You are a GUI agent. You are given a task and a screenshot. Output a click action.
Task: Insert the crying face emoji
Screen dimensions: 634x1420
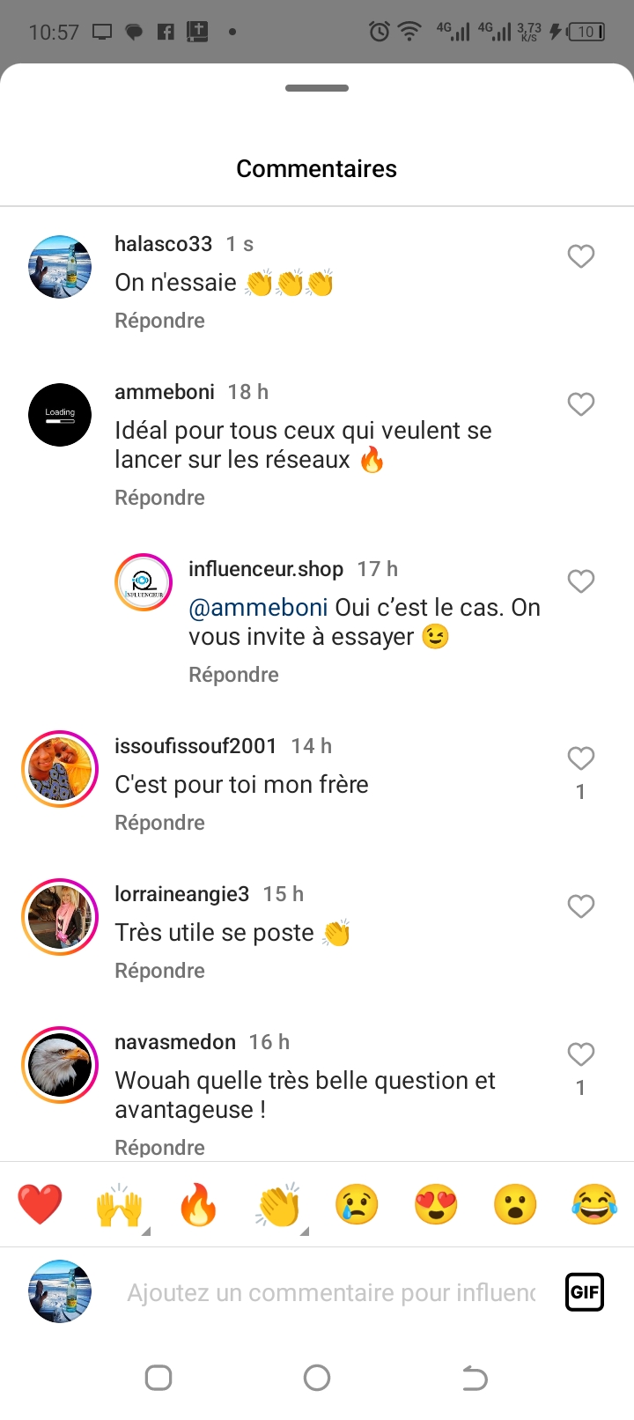coord(357,1205)
